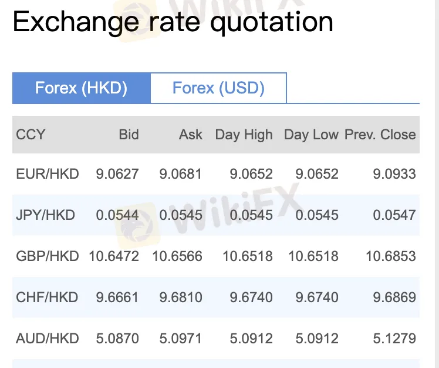
Task: Click the Ask column header
Action: click(190, 135)
